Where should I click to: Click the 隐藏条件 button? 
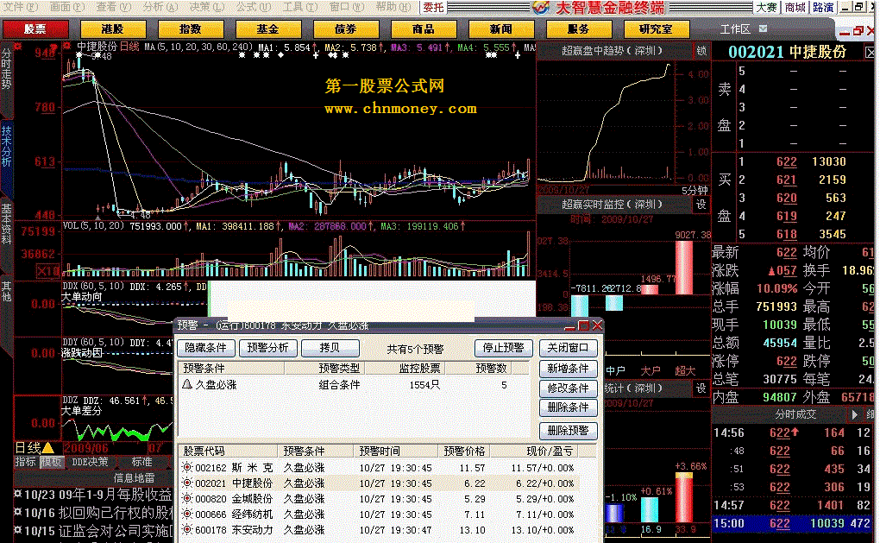point(205,348)
